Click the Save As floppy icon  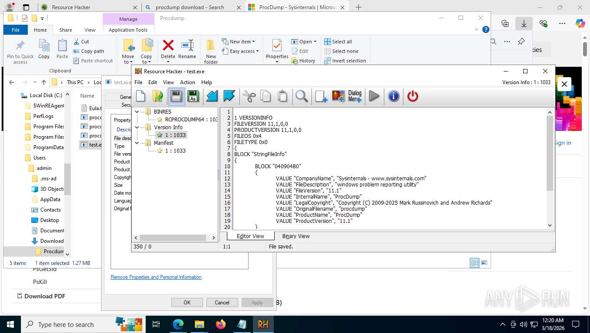[x=193, y=96]
